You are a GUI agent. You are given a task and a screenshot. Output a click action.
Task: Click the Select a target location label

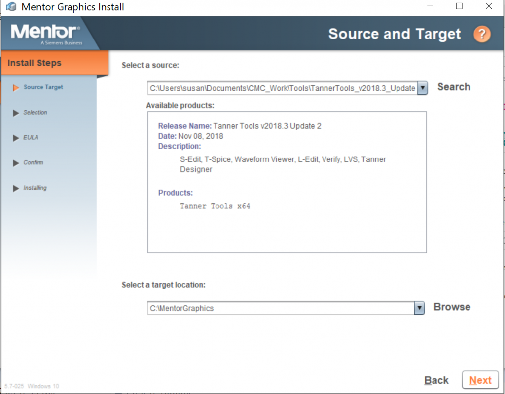pos(163,285)
